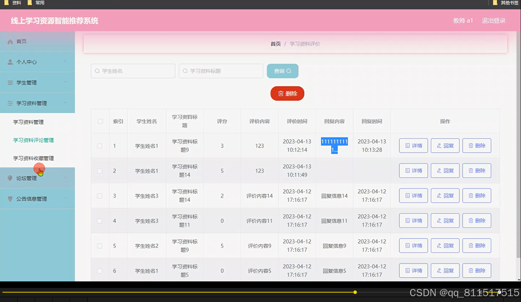
Task: Expand the 公告信息管理 menu chevron
Action: [65, 198]
